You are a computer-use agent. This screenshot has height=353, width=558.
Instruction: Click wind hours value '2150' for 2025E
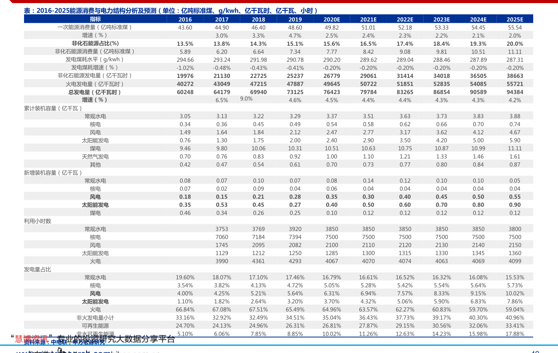[515, 245]
